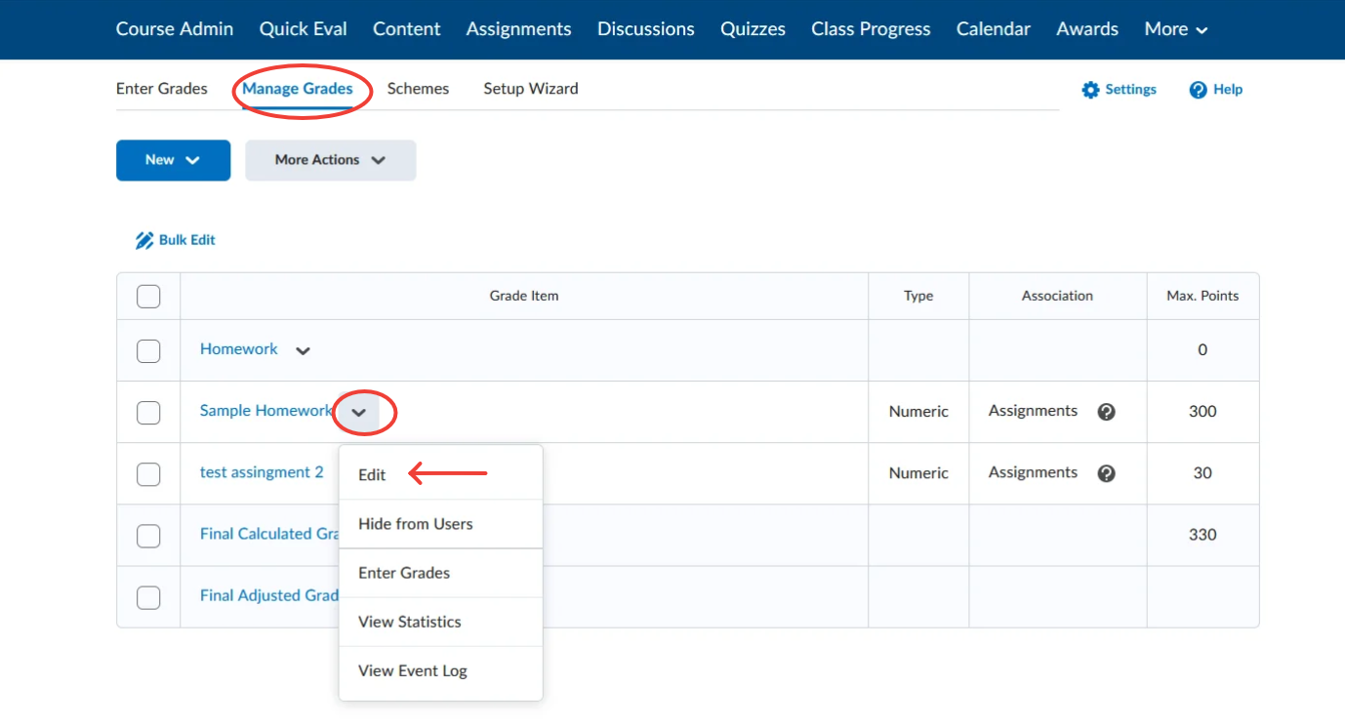Switch to the Schemes tab
The image size is (1345, 728).
coord(418,88)
